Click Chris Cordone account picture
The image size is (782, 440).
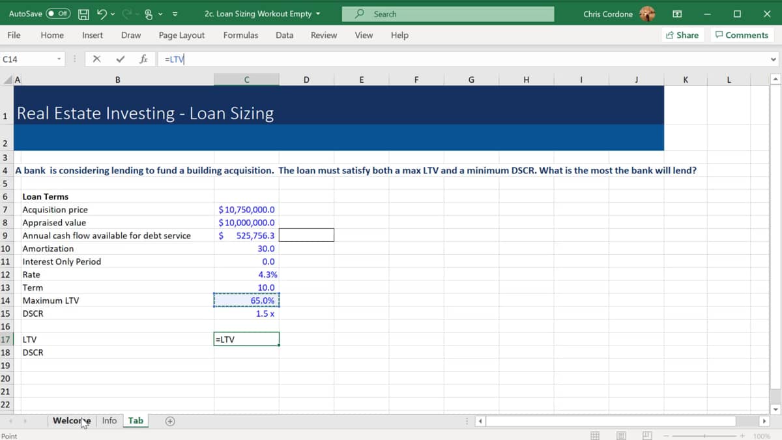[646, 14]
